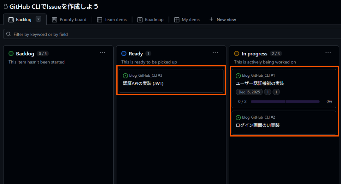
Task: Click the sub-issue progress bar on issue #1
Action: [285, 102]
